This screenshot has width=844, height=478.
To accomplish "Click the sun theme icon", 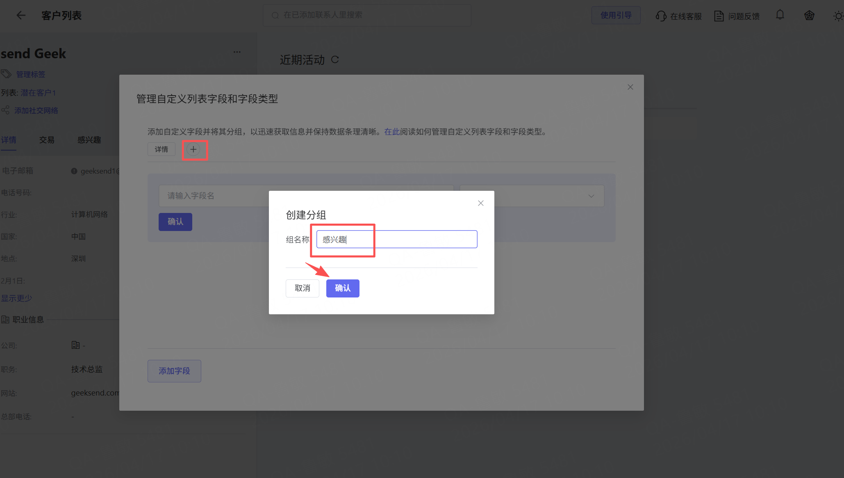I will 838,16.
